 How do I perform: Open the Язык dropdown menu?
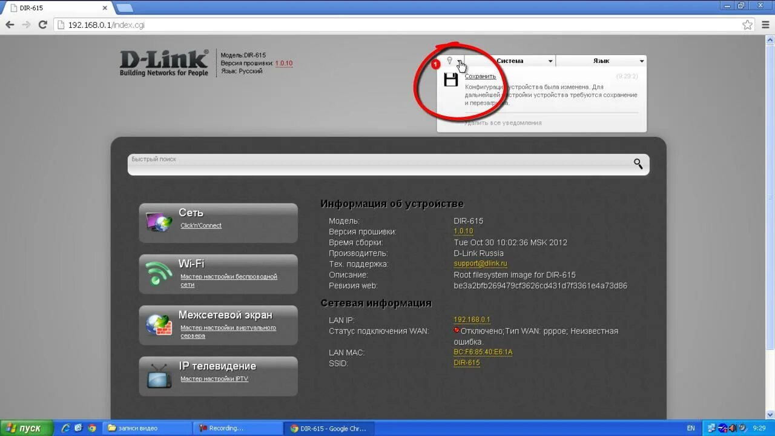[601, 61]
